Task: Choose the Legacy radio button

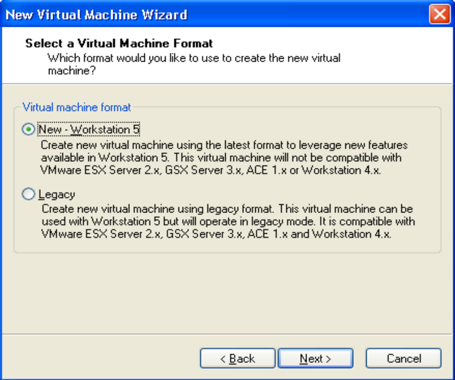Action: click(29, 194)
